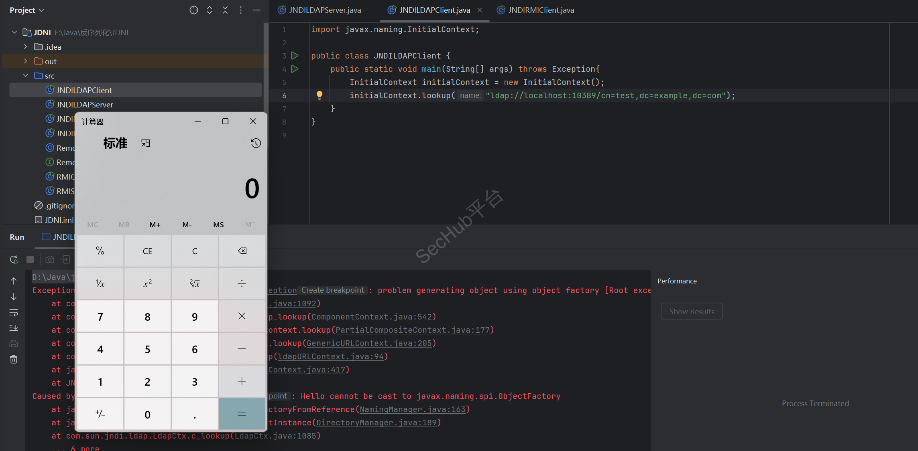Toggle calculator keep-on-top mode icon
Image resolution: width=918 pixels, height=451 pixels.
point(146,143)
